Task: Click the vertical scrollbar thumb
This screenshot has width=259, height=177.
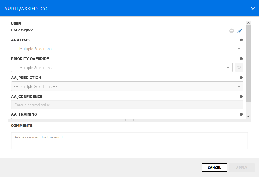Action: click(248, 63)
